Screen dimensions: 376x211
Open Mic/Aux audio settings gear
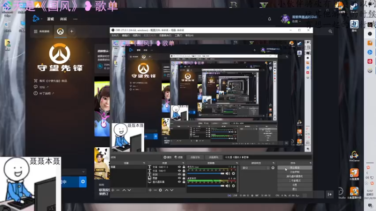(x=233, y=173)
